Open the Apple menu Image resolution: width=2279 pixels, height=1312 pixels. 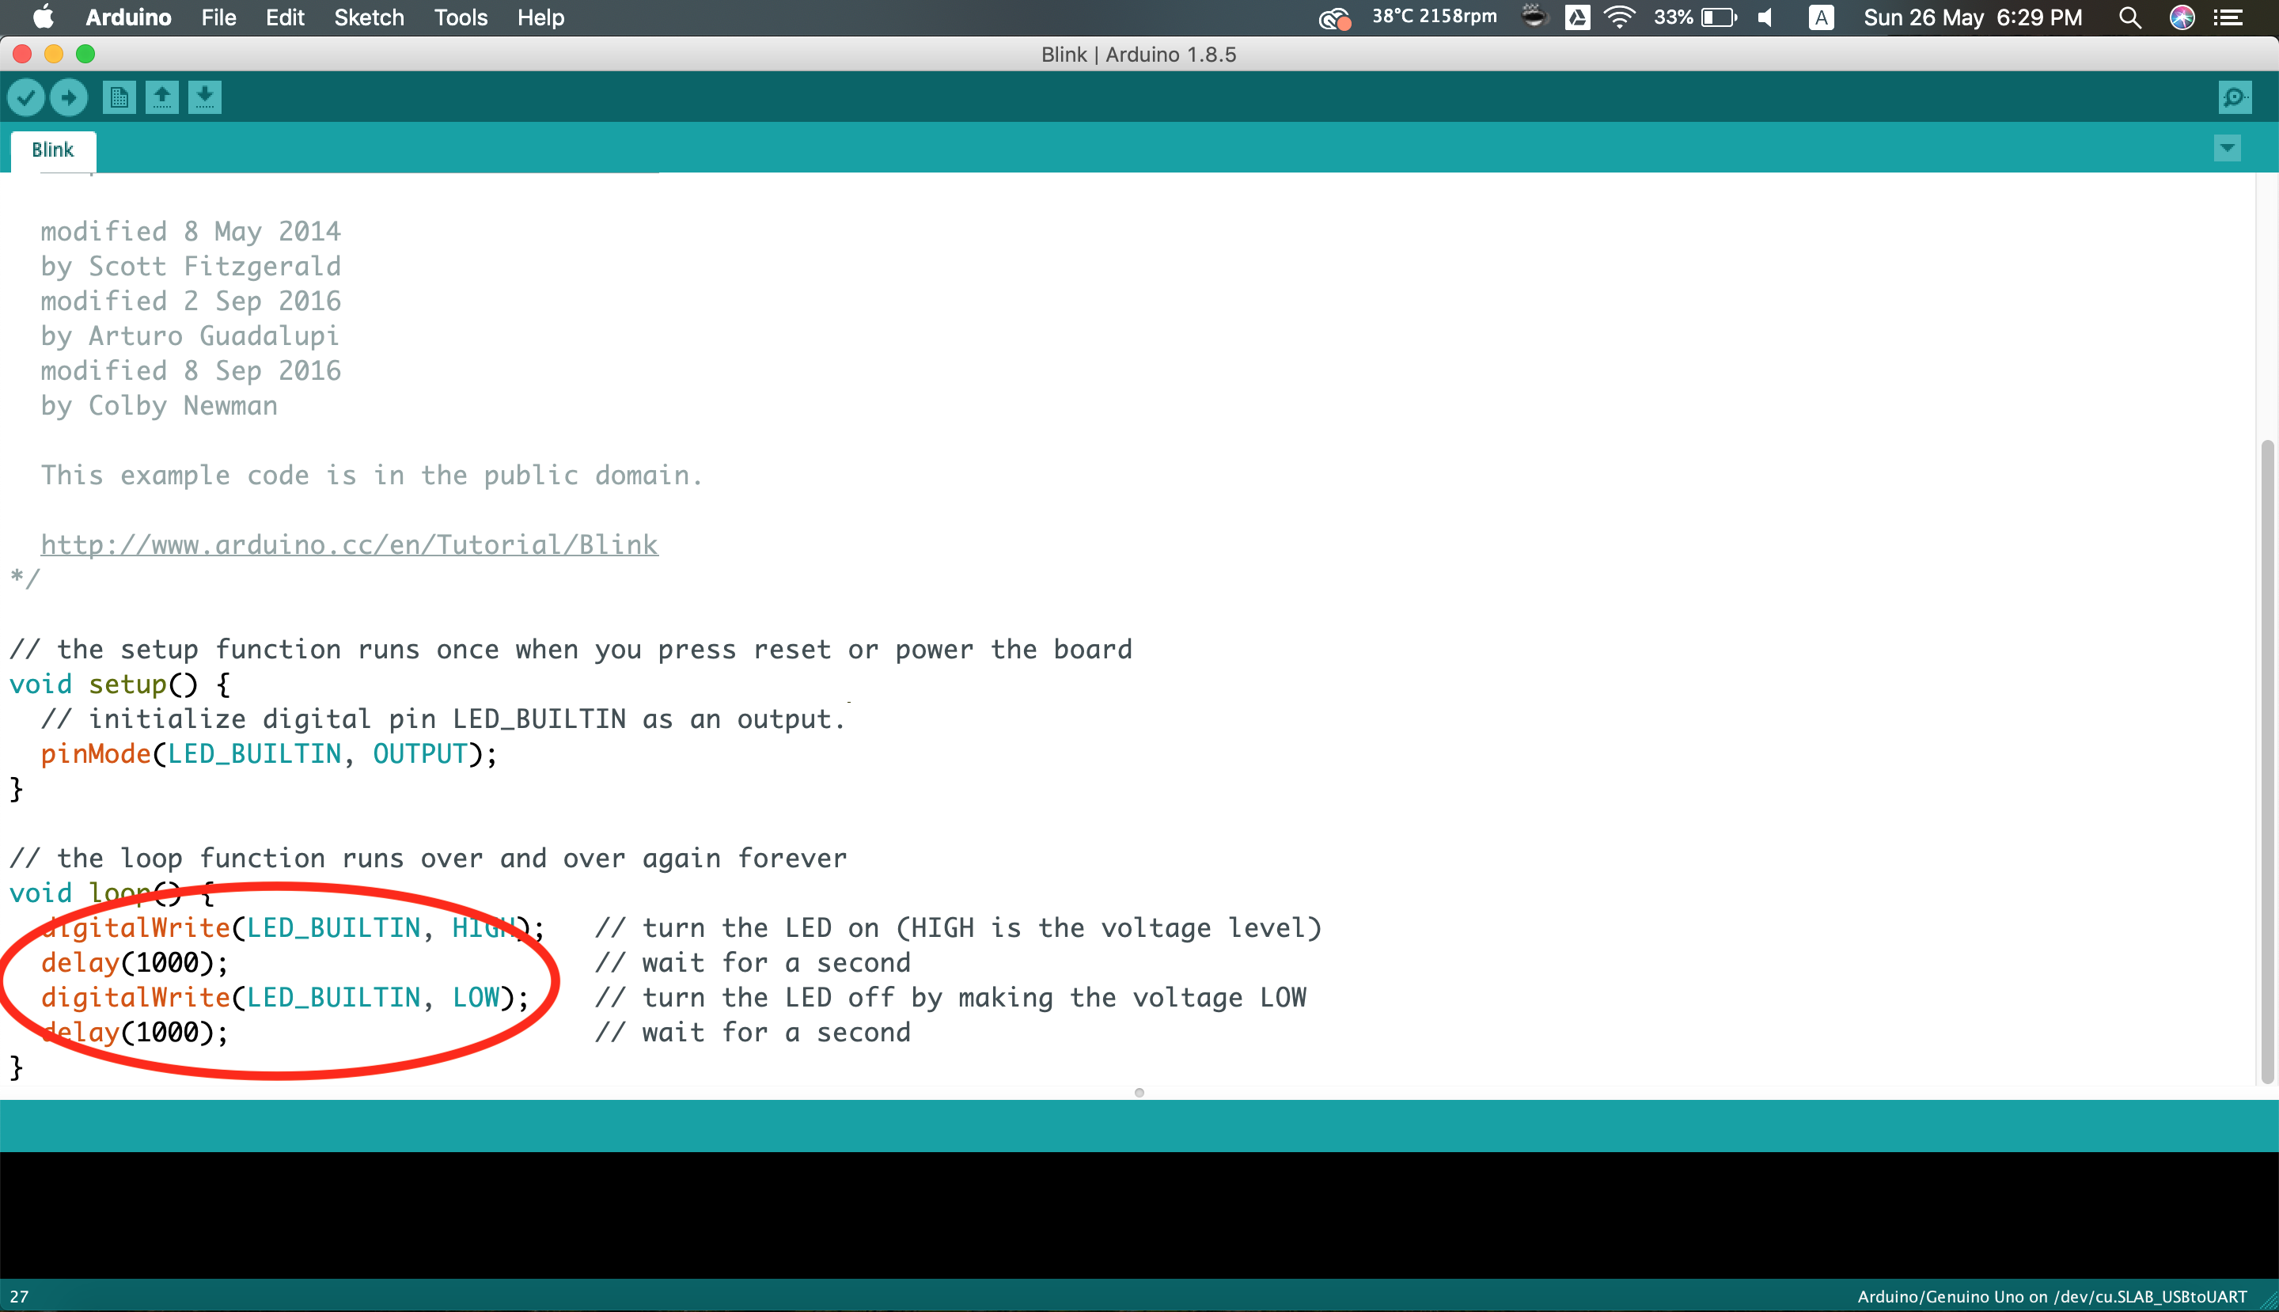tap(43, 18)
